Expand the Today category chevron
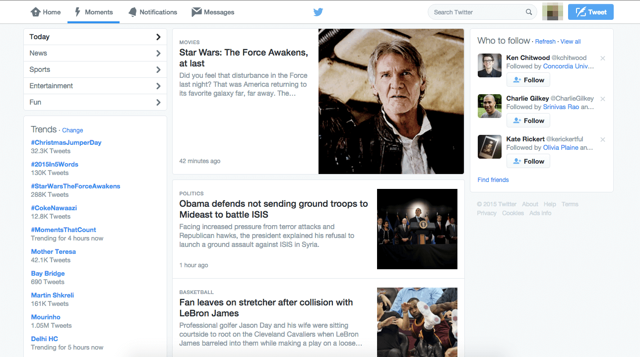 (158, 37)
